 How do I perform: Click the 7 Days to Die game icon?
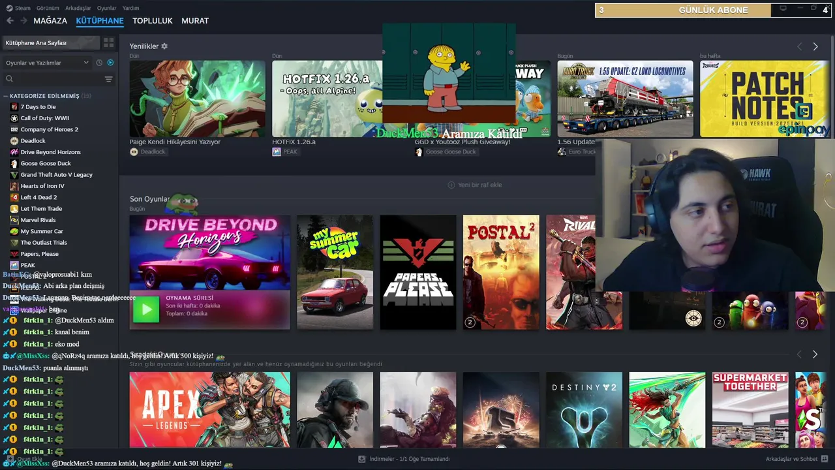coord(14,107)
